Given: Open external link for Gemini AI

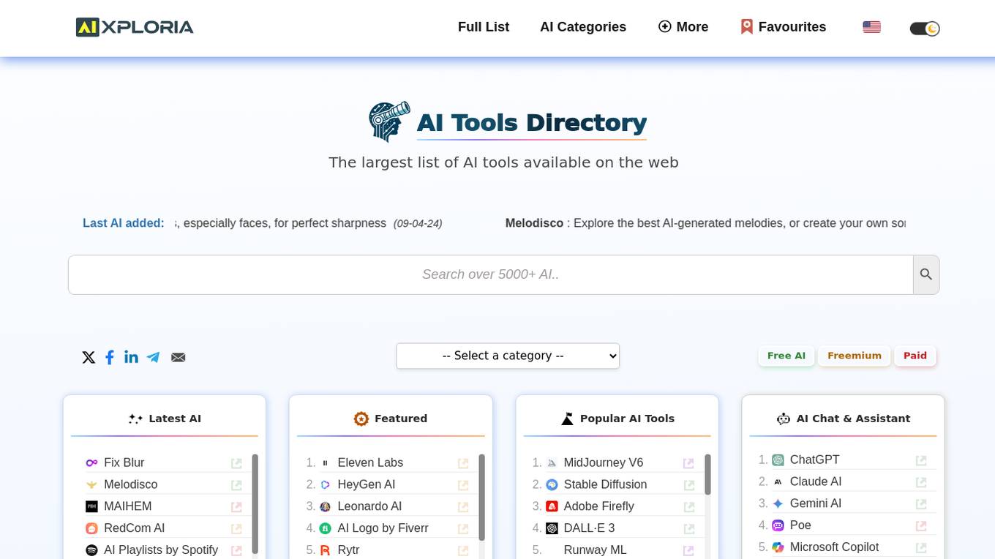Looking at the screenshot, I should pyautogui.click(x=921, y=504).
